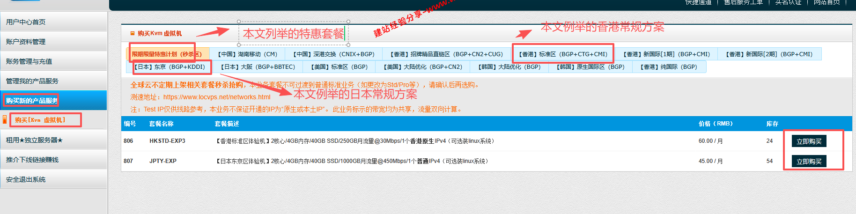Click stock value 24

pos(769,141)
